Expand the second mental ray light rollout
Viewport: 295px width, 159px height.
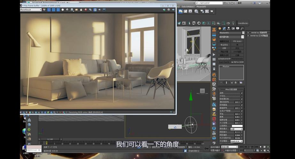(x=259, y=35)
